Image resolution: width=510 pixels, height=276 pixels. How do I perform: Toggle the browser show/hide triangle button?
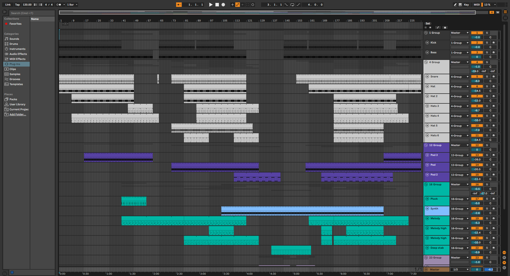[5, 12]
